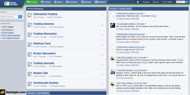
Task: Switch to the Forums tab
Action: pyautogui.click(x=32, y=2)
